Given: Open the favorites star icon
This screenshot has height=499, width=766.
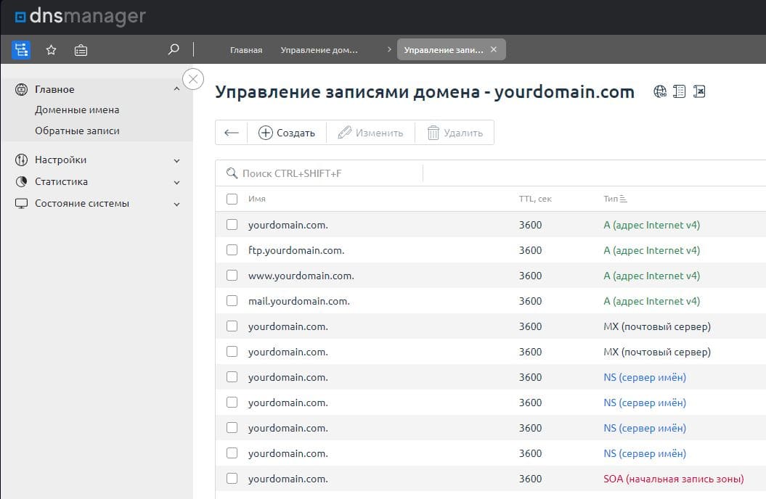Looking at the screenshot, I should 52,50.
